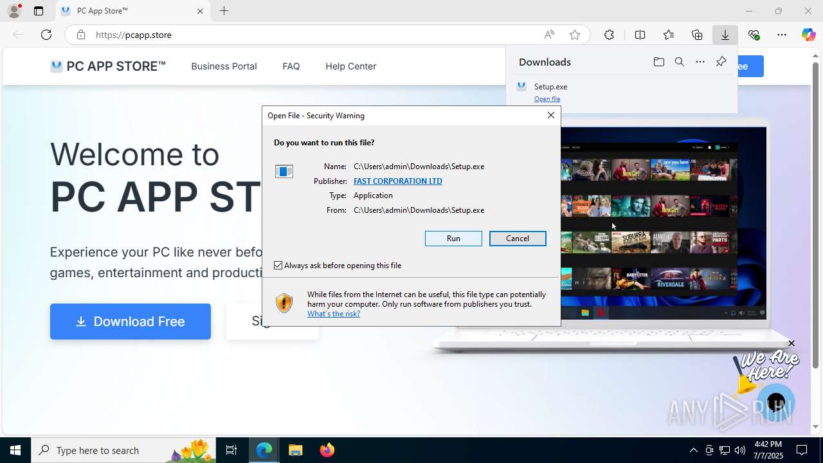Toggle the Split screen icon
The image size is (823, 463).
point(640,35)
